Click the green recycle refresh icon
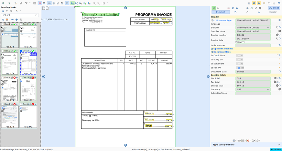This screenshot has height=151, width=282. pos(251,8)
